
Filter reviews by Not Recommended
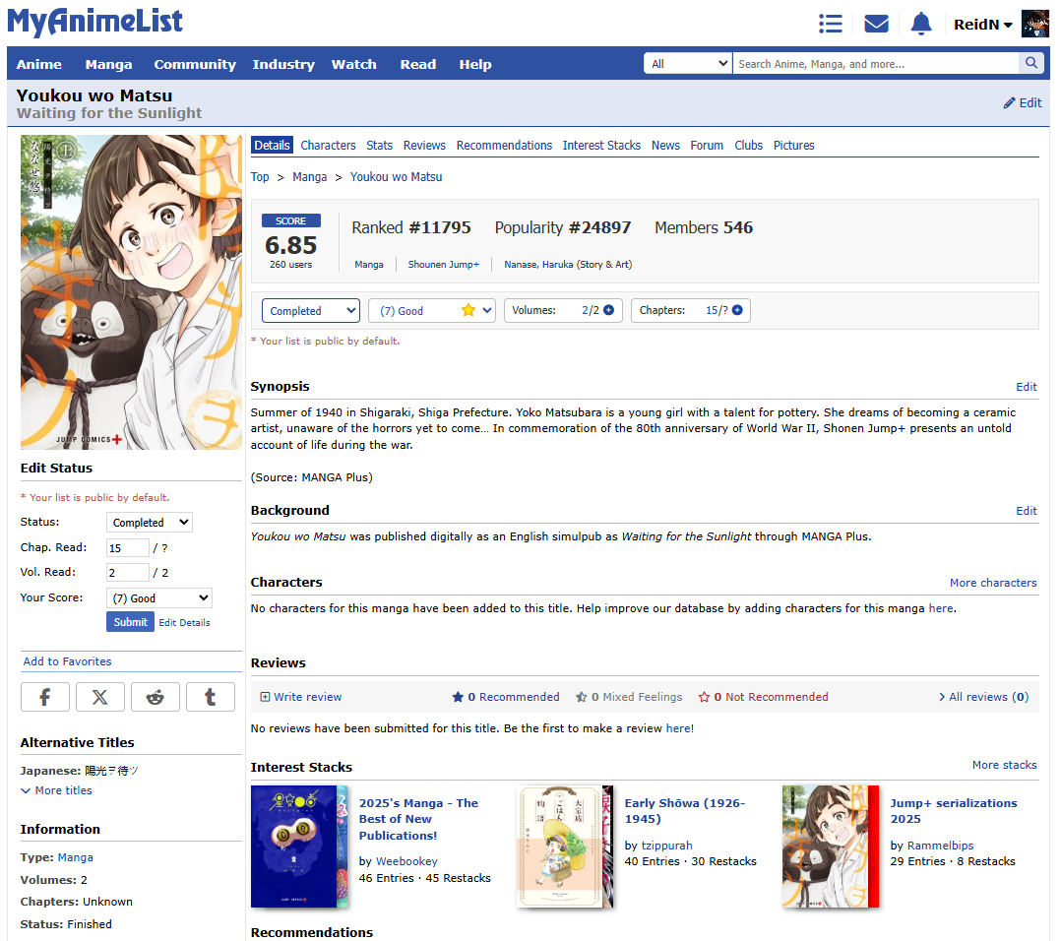764,697
